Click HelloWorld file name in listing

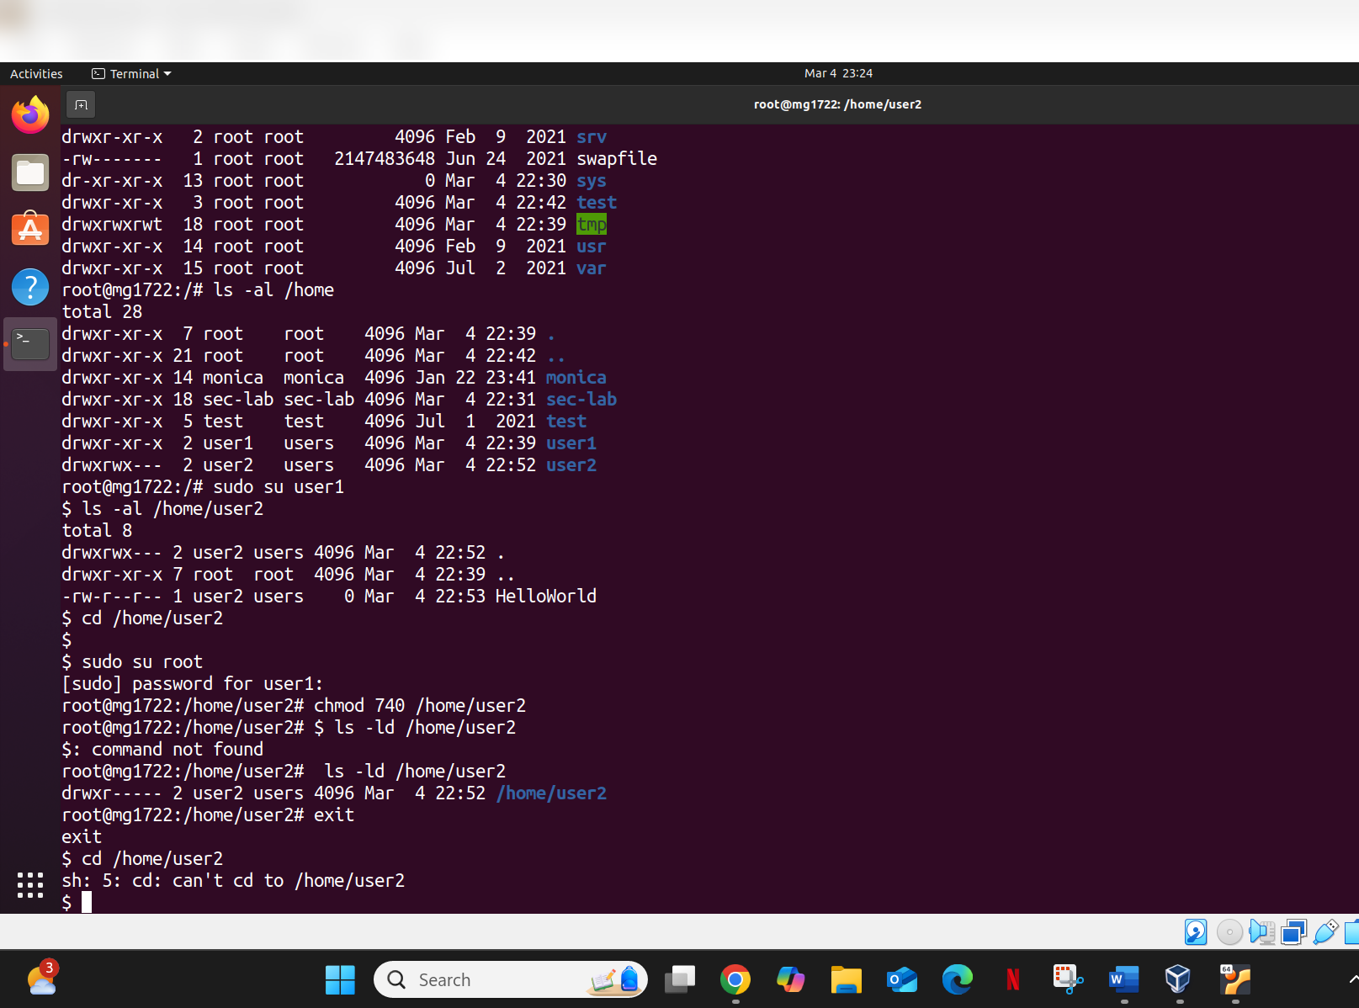(x=546, y=596)
